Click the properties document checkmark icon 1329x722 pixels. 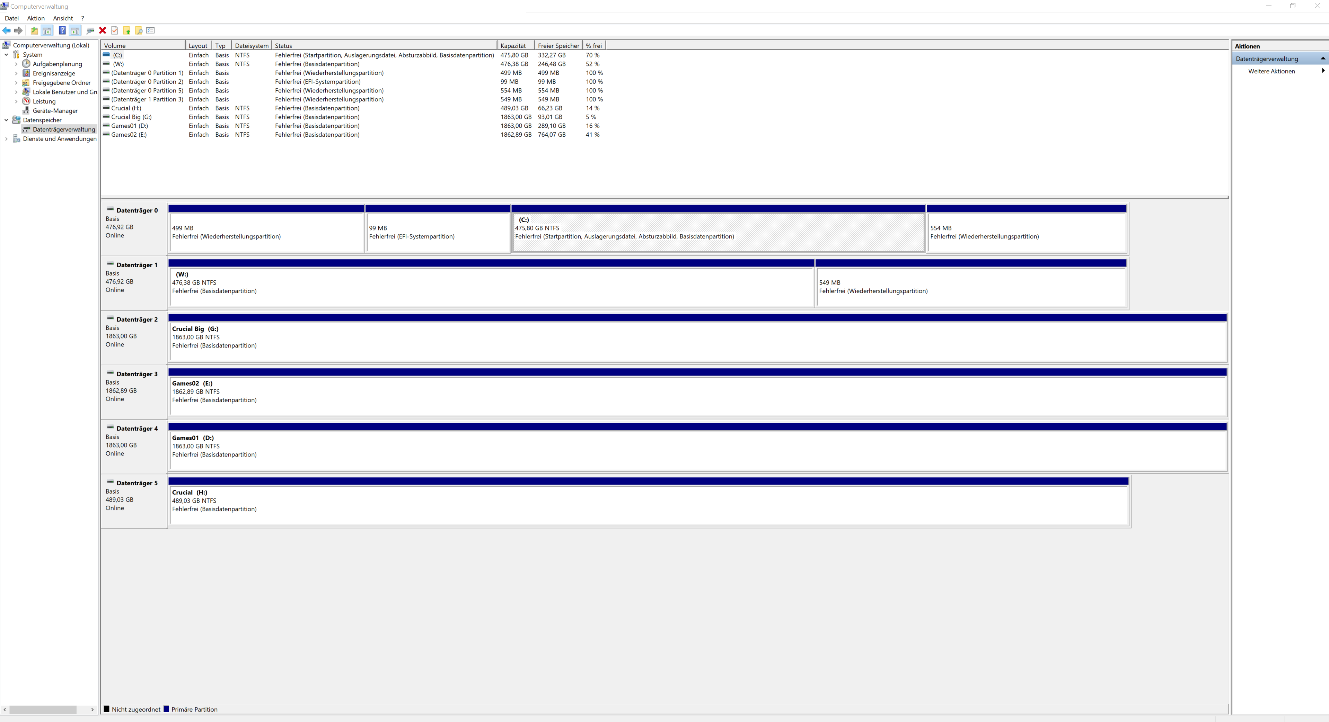click(115, 30)
